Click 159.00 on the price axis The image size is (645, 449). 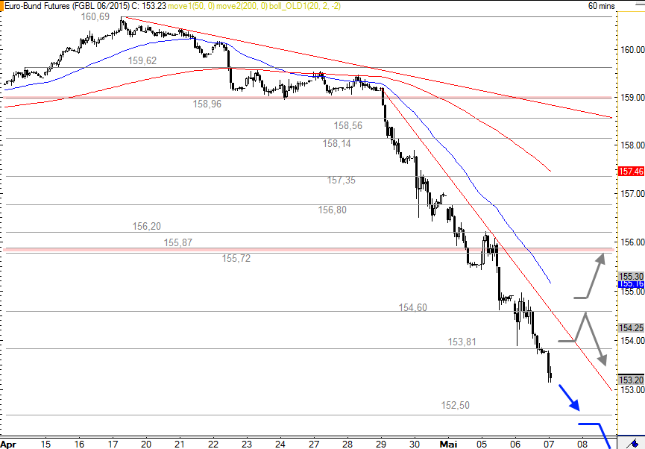click(x=632, y=98)
